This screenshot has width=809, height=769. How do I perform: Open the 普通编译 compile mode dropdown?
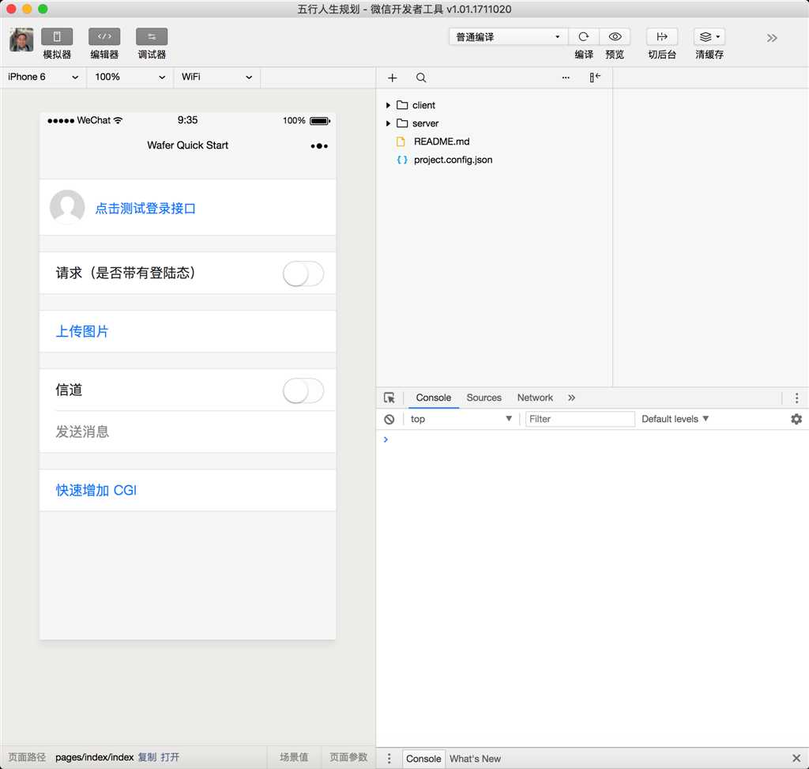point(508,36)
